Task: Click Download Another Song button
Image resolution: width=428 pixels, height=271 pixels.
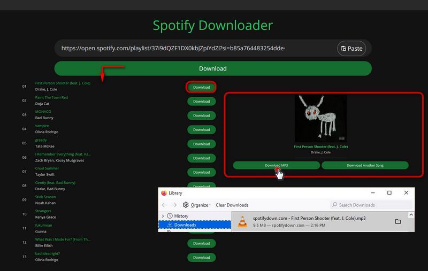Action: 365,165
